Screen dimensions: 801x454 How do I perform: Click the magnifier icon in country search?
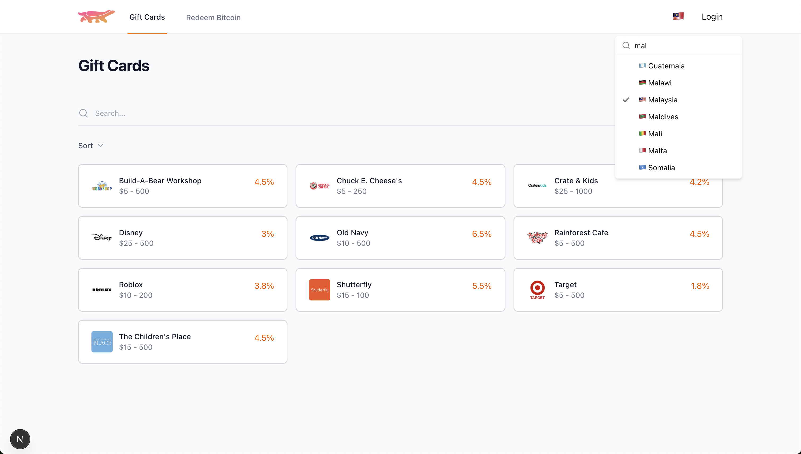pyautogui.click(x=626, y=46)
